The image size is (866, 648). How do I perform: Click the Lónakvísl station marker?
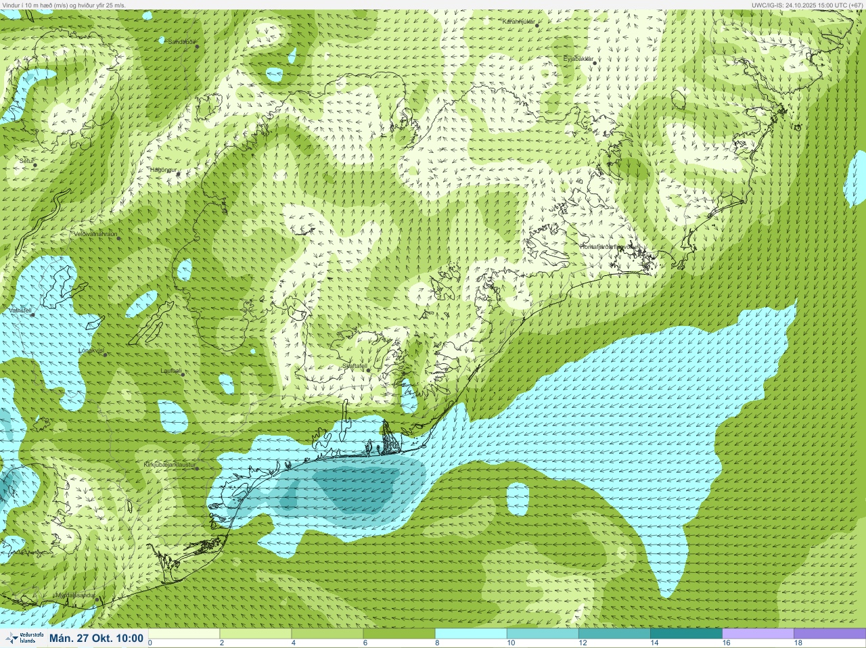pyautogui.click(x=105, y=354)
